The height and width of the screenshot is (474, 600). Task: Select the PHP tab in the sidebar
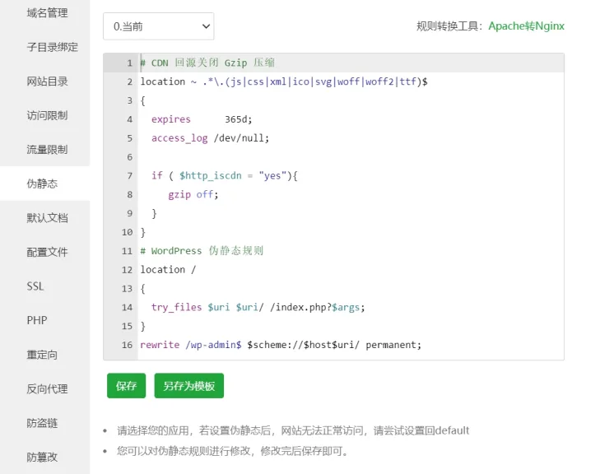37,320
